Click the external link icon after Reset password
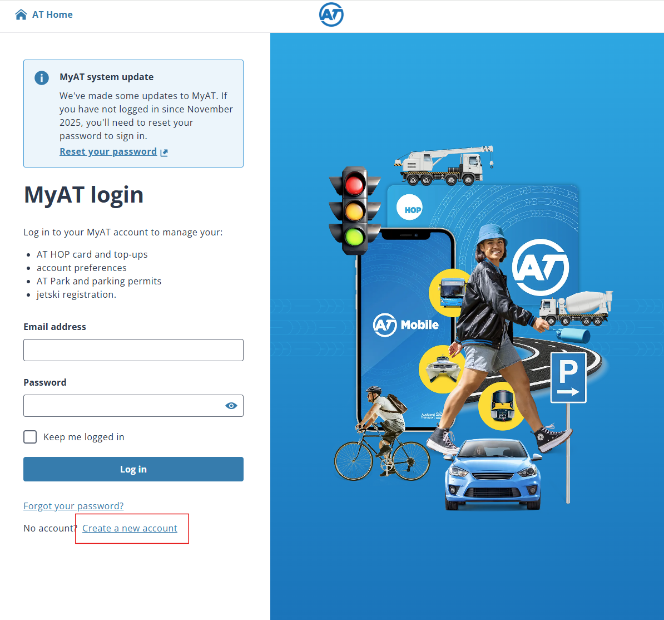The height and width of the screenshot is (620, 664). (x=164, y=152)
